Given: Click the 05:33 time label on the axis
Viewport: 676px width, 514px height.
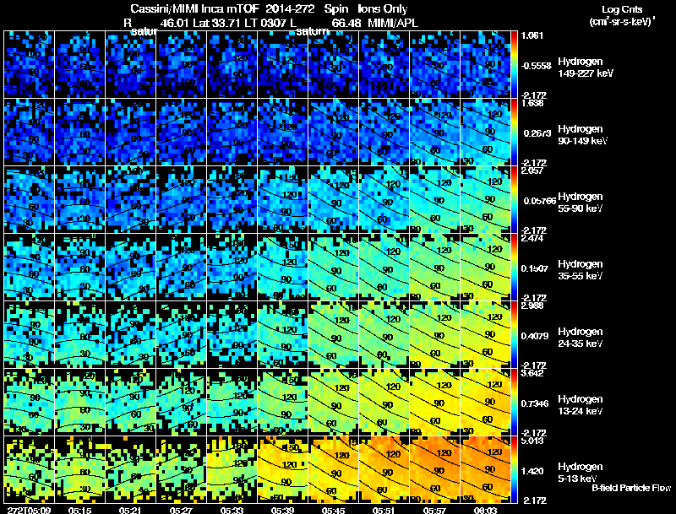Looking at the screenshot, I should click(x=232, y=510).
